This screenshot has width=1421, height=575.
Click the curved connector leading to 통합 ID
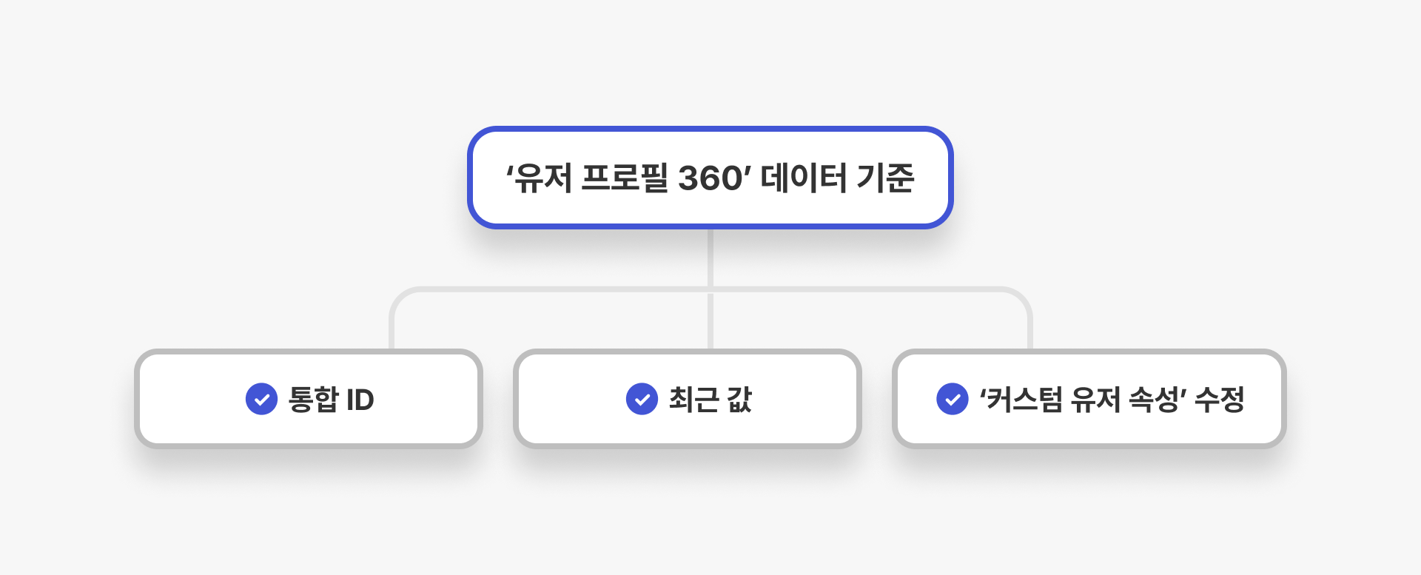[400, 300]
